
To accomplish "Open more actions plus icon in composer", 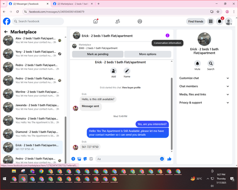I will (x=73, y=159).
